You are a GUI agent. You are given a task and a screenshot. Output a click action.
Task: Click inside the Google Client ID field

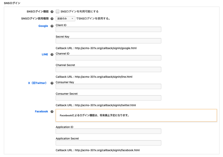tap(108, 29)
